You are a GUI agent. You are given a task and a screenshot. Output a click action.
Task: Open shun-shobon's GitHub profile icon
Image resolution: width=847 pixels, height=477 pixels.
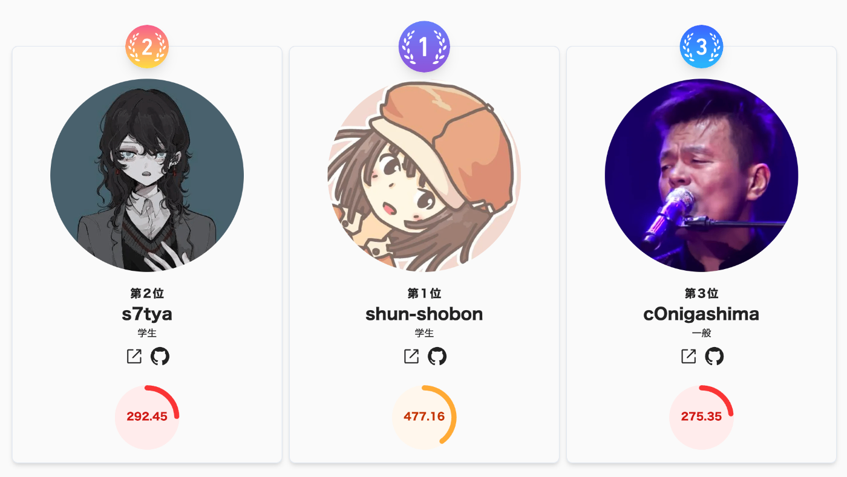click(437, 357)
